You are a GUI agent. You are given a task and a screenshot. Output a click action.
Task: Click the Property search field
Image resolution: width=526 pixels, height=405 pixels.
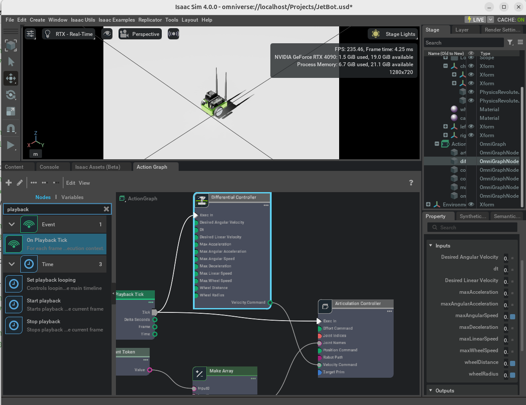pos(472,227)
